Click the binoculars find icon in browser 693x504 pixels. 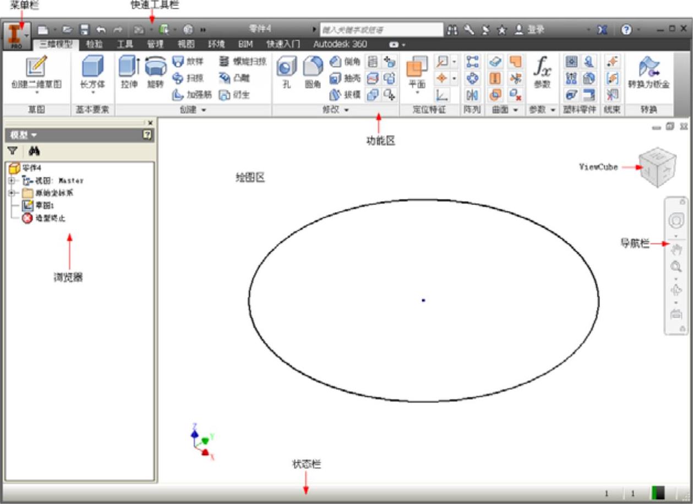34,150
